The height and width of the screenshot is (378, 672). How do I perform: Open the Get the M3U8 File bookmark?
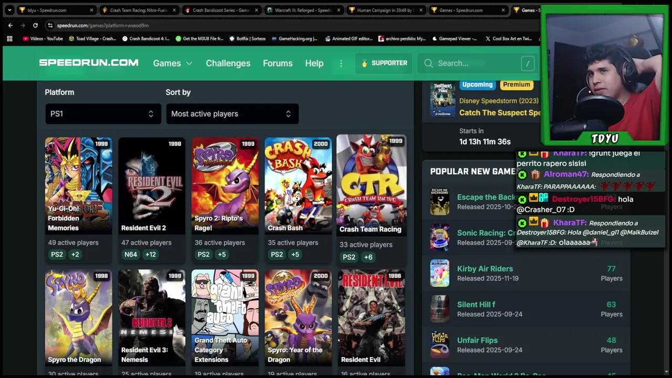coord(199,38)
